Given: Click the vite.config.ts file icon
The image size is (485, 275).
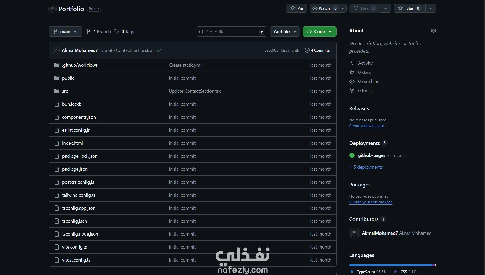Looking at the screenshot, I should 57,247.
